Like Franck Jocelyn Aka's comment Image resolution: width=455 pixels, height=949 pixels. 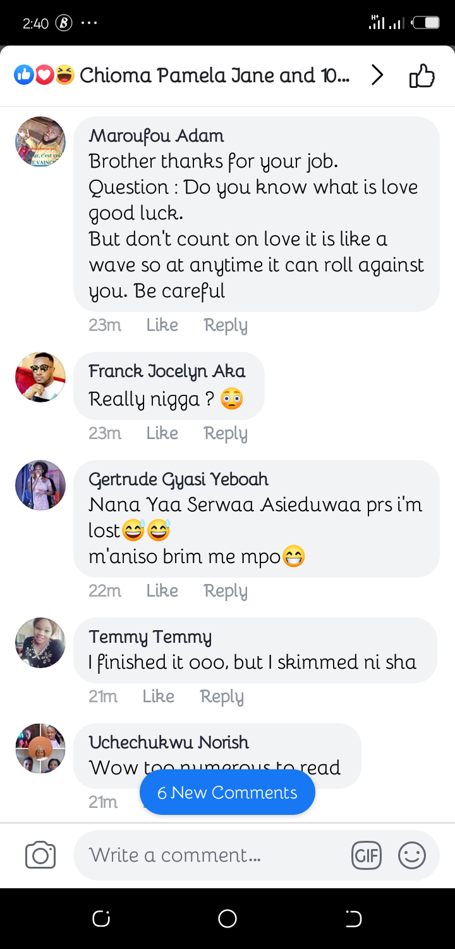click(x=162, y=433)
